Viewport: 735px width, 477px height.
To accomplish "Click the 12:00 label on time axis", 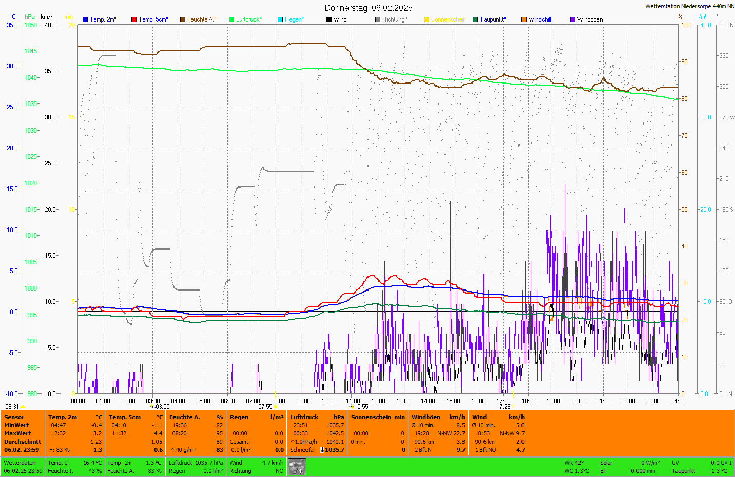I will pyautogui.click(x=378, y=401).
